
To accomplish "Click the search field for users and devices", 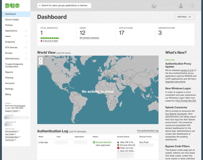I will [64, 6].
